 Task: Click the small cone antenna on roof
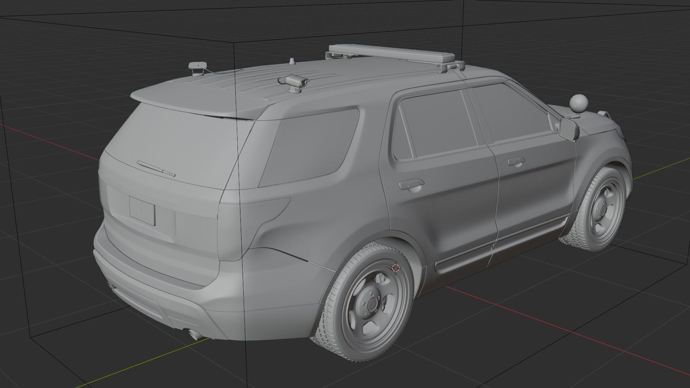coord(293,61)
